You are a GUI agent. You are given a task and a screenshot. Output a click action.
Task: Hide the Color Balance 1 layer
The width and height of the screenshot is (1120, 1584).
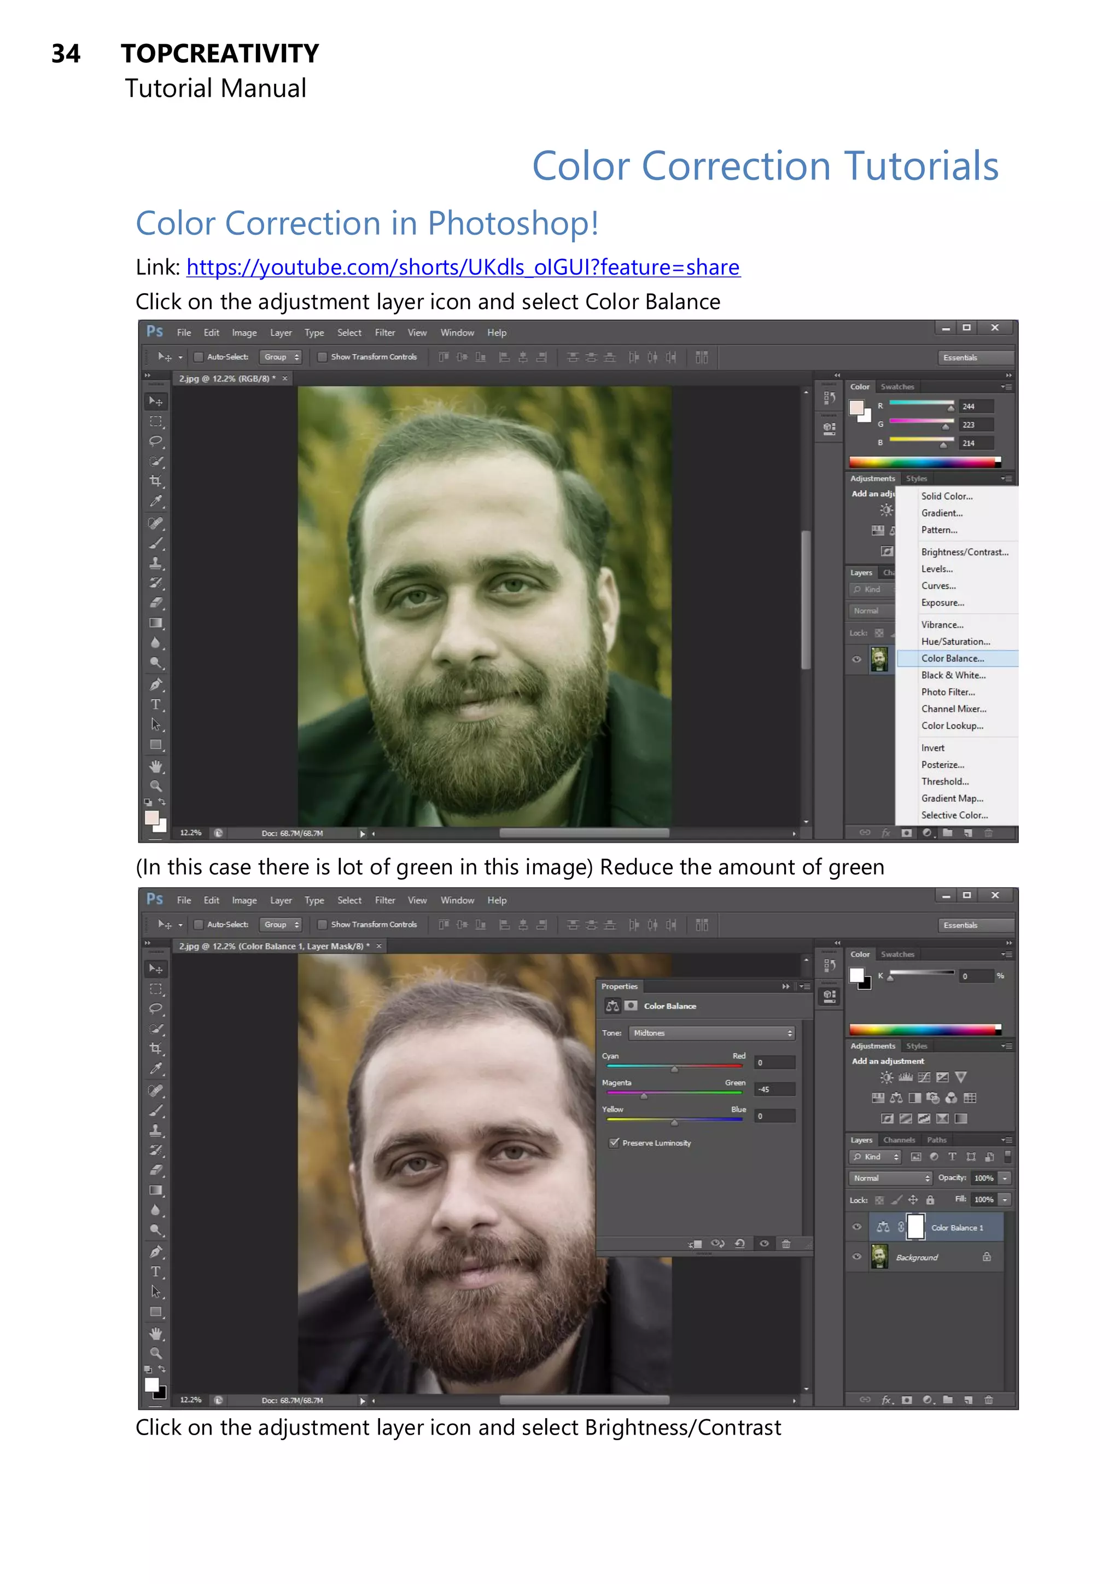point(856,1227)
